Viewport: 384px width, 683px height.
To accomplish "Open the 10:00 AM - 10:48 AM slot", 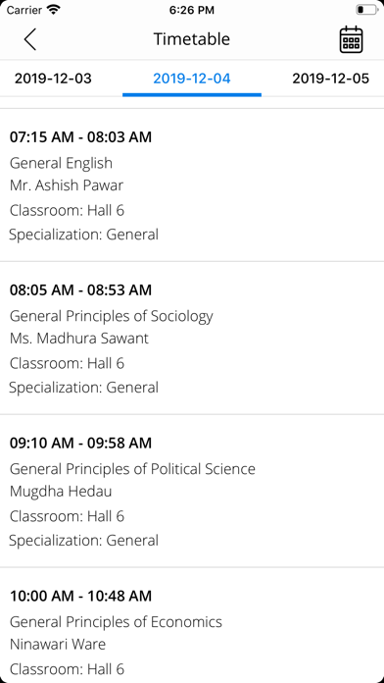I will coord(80,596).
